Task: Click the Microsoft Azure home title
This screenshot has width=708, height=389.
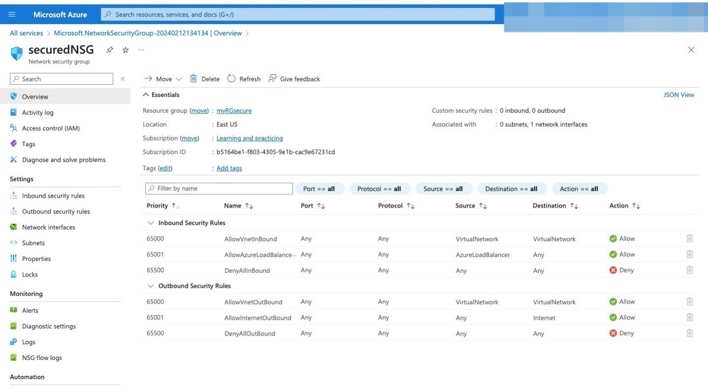Action: [60, 14]
